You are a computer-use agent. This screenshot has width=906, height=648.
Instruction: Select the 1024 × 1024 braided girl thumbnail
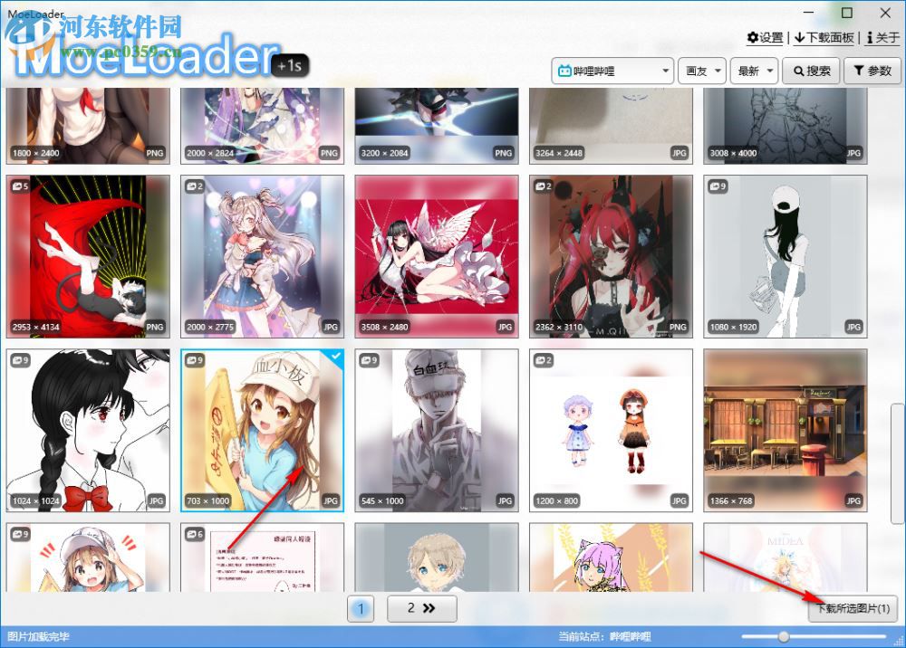coord(88,431)
